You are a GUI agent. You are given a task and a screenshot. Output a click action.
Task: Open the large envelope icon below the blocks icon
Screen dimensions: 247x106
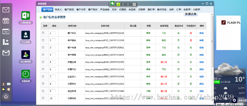[6, 53]
